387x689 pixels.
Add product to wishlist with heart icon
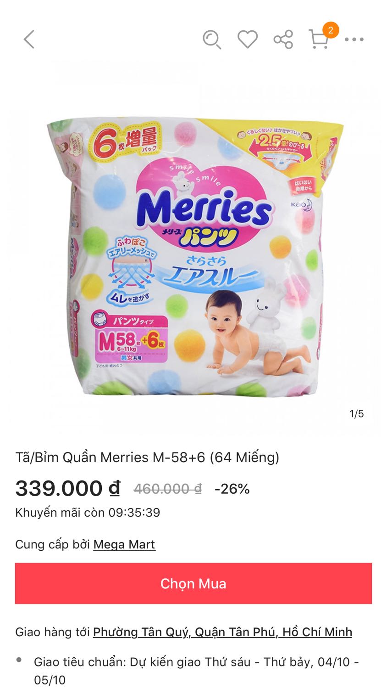pos(248,39)
